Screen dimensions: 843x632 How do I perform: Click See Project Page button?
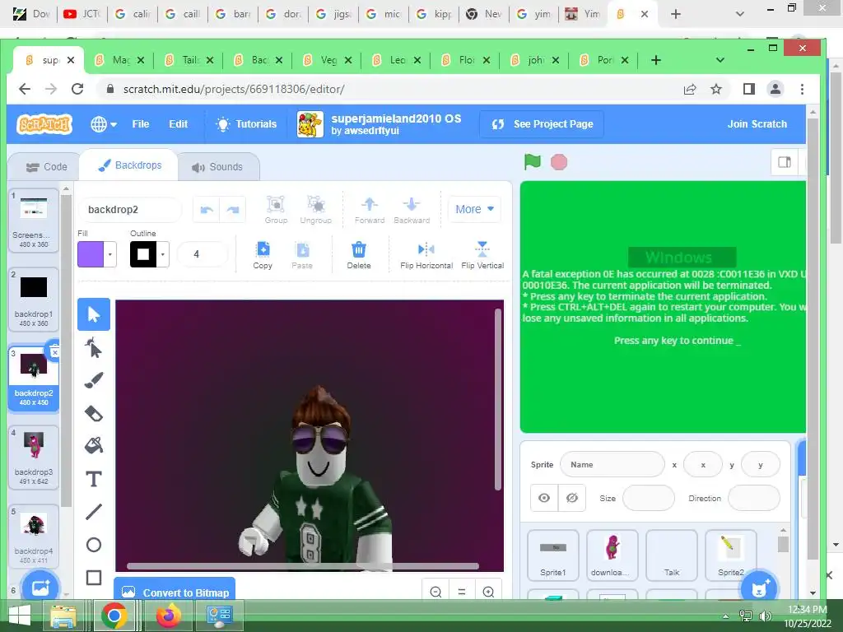point(542,124)
